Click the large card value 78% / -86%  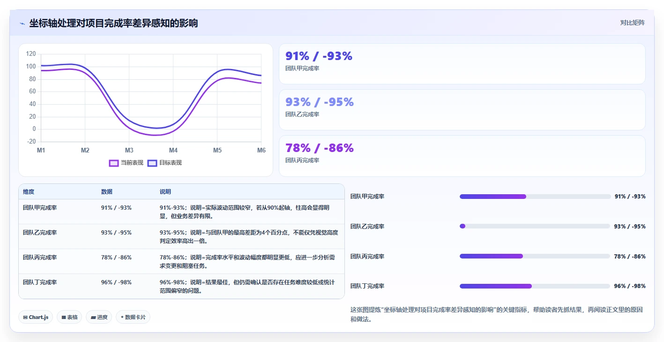[320, 148]
